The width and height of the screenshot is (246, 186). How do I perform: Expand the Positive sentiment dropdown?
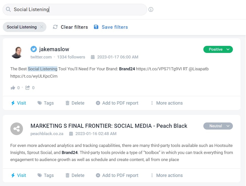[218, 49]
